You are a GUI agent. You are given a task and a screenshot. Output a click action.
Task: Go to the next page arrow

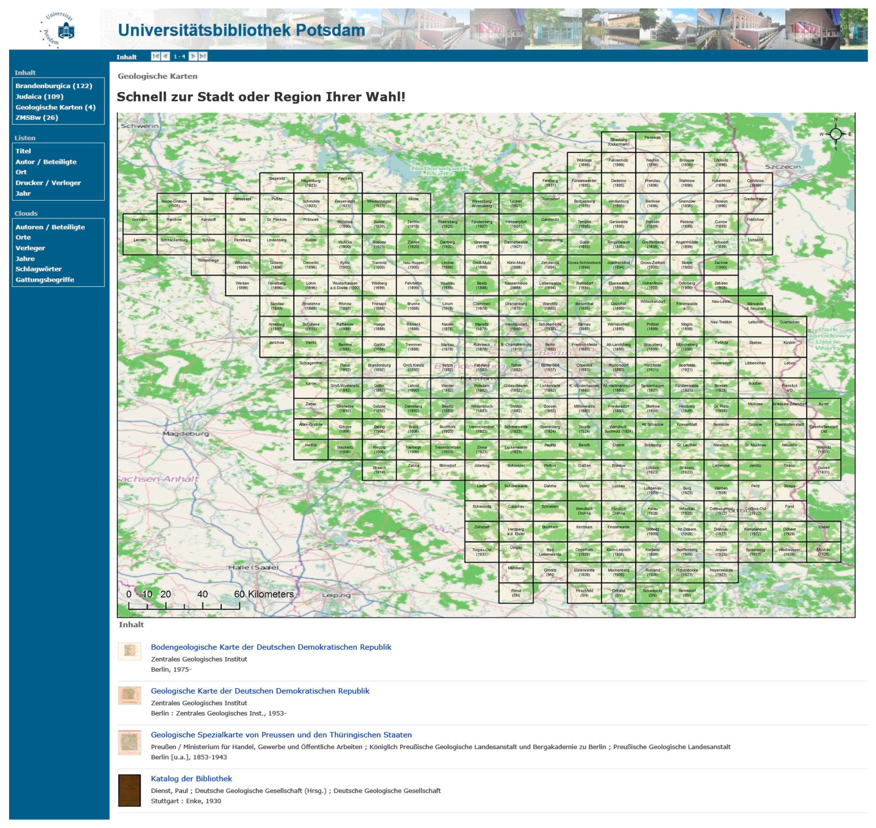click(193, 57)
